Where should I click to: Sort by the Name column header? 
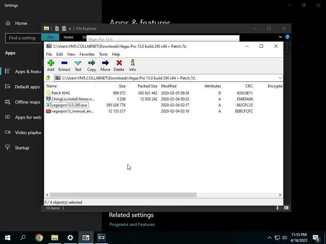point(70,86)
